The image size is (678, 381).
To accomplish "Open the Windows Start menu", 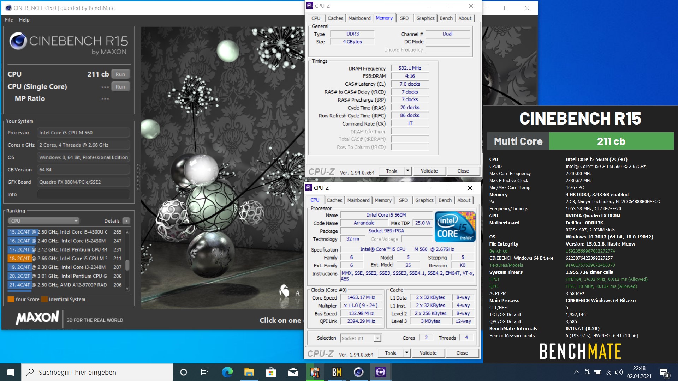I will pyautogui.click(x=11, y=372).
